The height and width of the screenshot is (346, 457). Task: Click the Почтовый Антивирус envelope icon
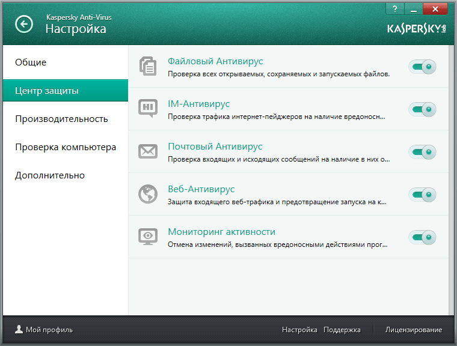[148, 151]
